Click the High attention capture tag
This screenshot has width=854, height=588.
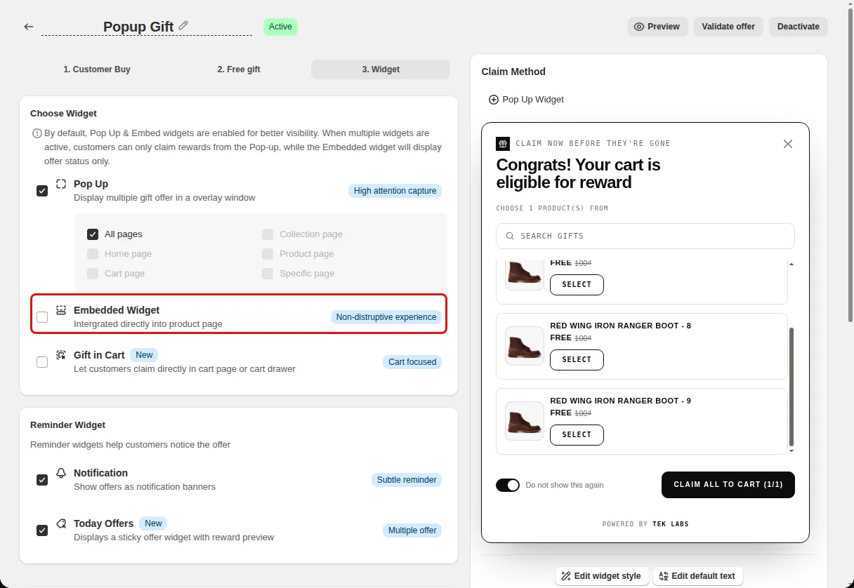point(395,191)
